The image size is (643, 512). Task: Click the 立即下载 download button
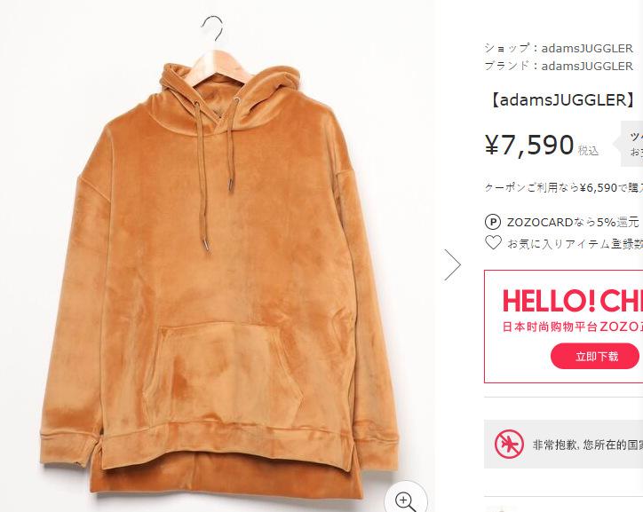(596, 356)
